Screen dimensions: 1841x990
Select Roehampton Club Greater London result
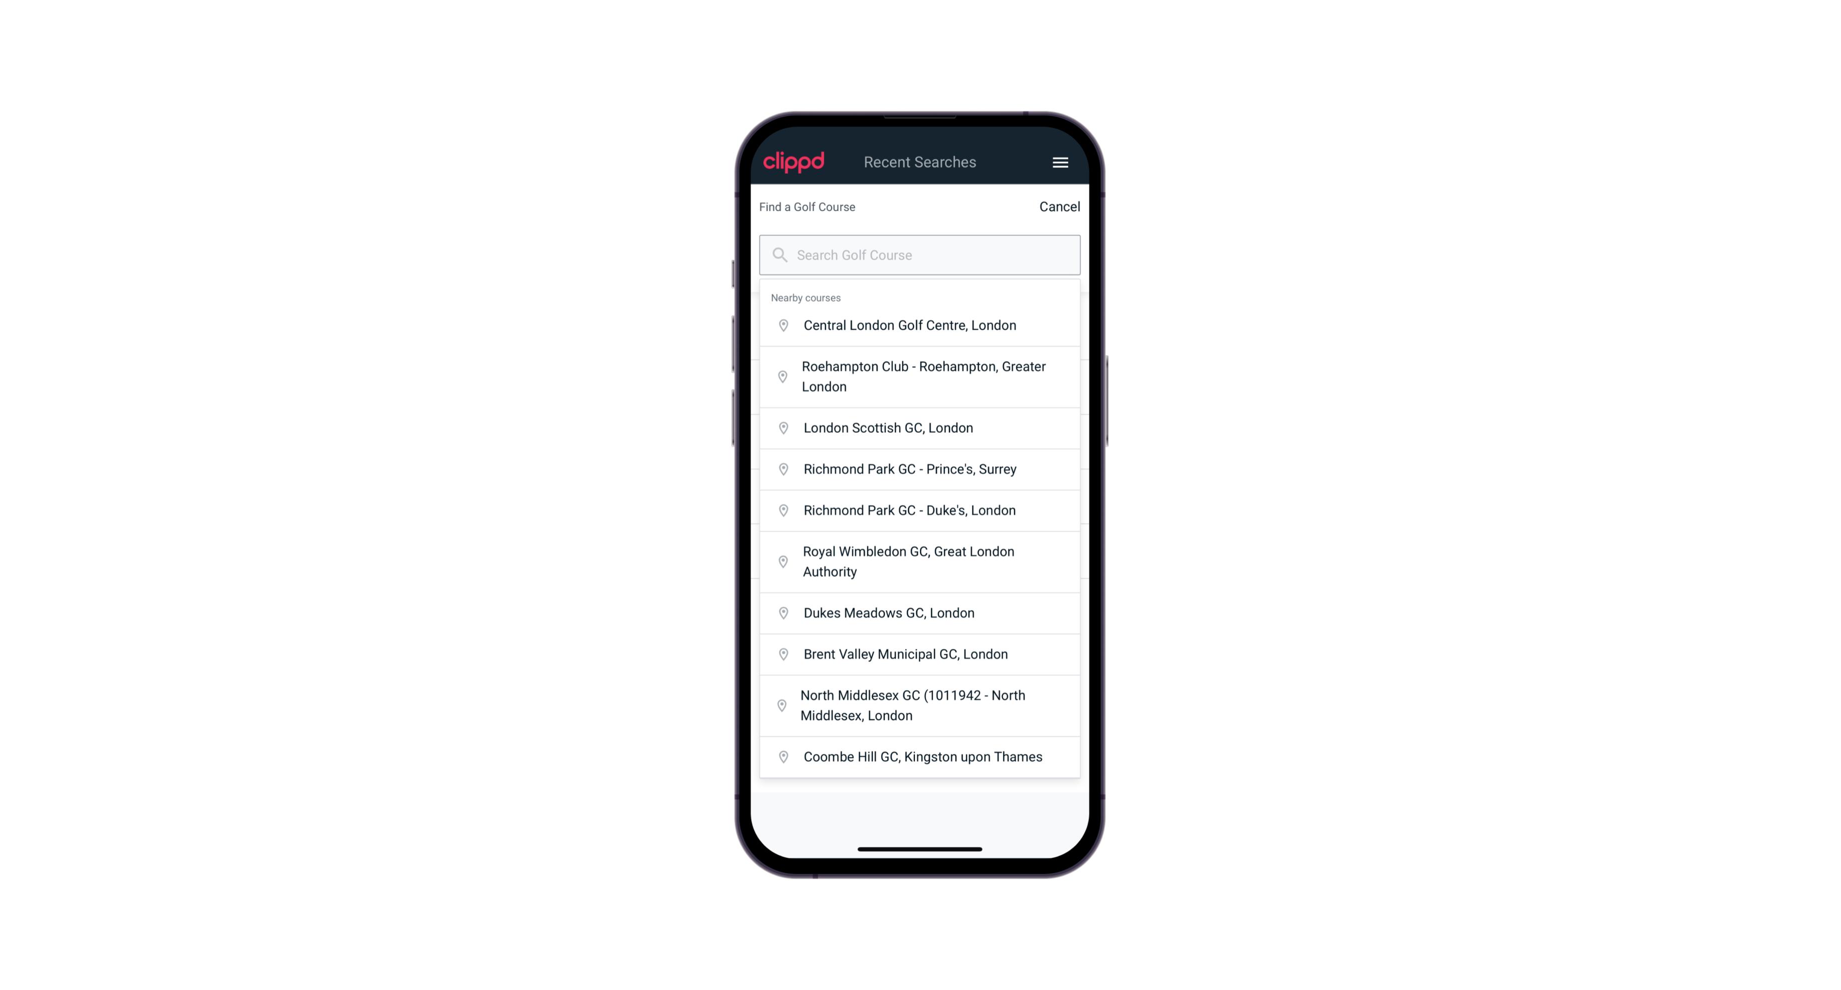point(920,376)
